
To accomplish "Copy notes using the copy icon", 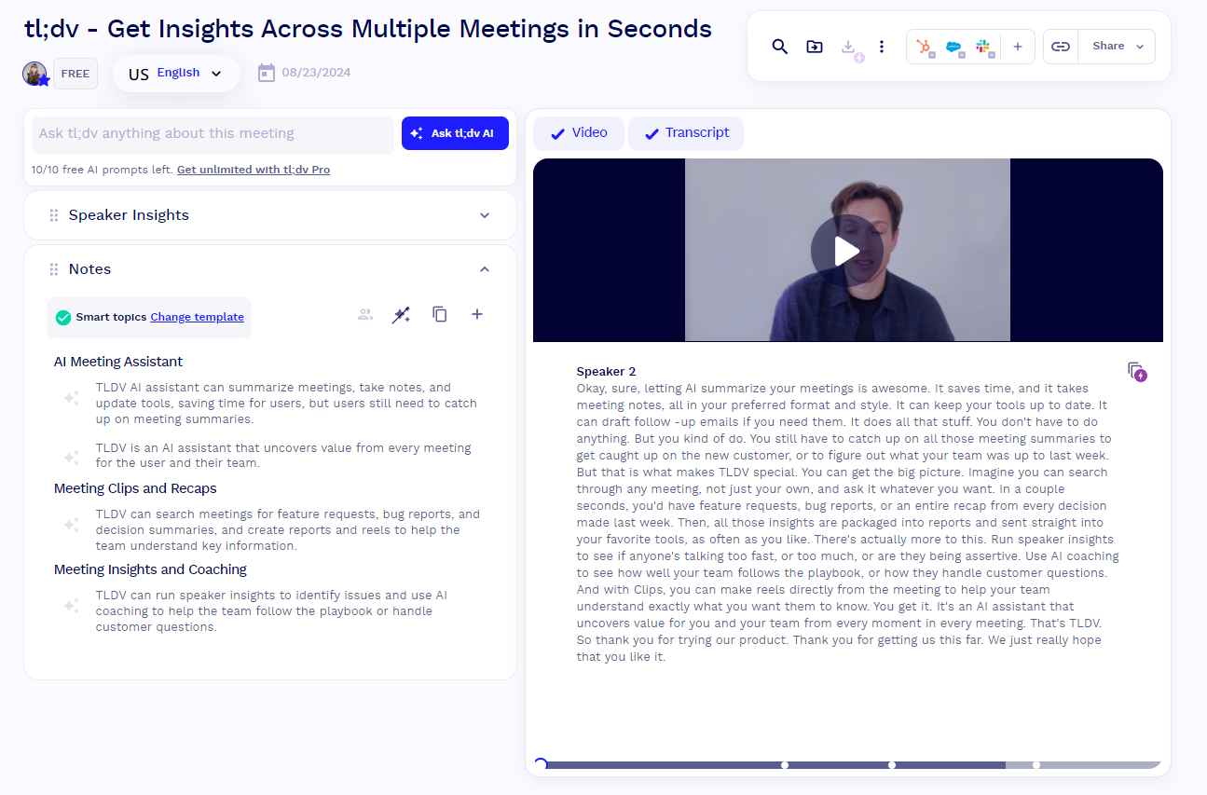I will point(440,315).
